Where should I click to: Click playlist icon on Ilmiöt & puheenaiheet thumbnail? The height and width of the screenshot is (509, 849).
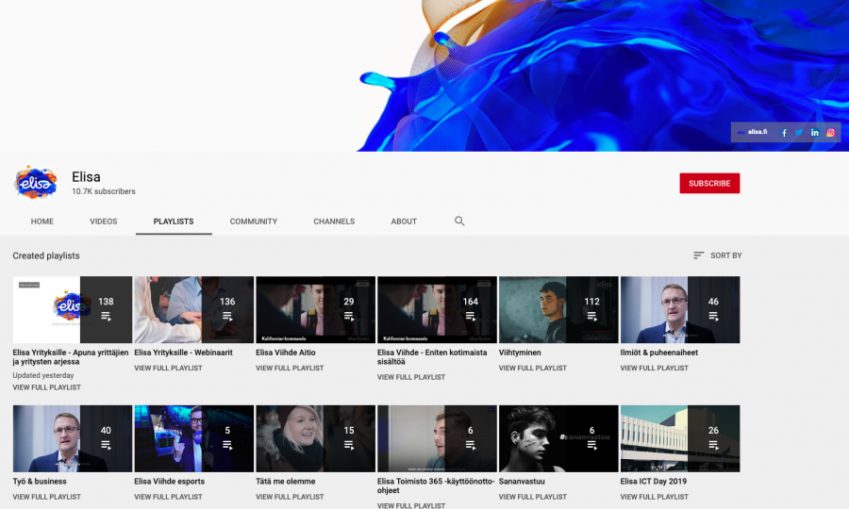[x=714, y=316]
